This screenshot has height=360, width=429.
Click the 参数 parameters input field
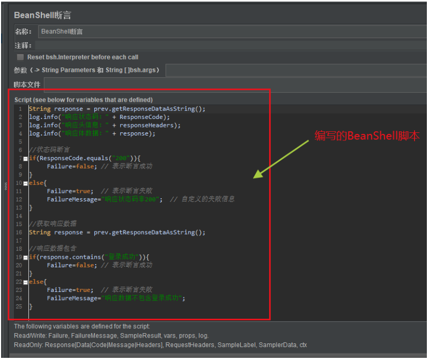point(297,70)
